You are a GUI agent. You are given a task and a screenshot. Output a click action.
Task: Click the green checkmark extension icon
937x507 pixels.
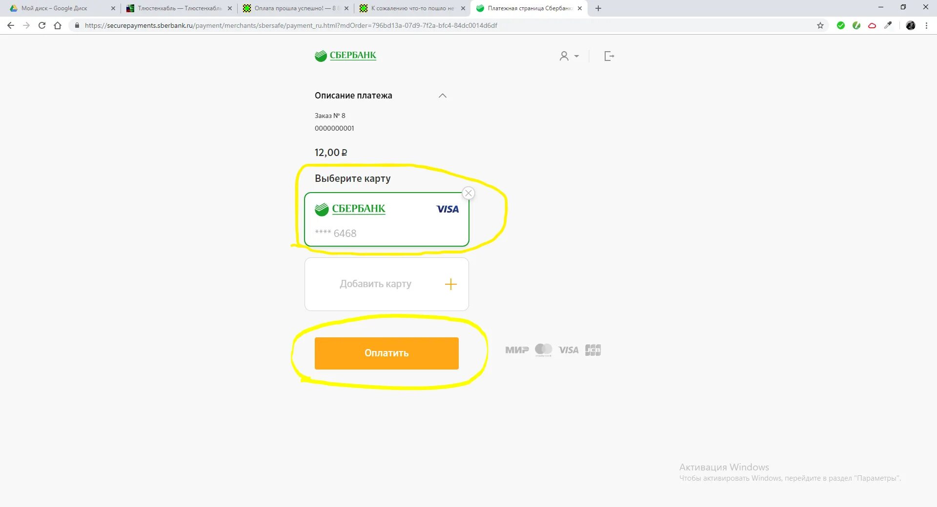click(x=841, y=25)
